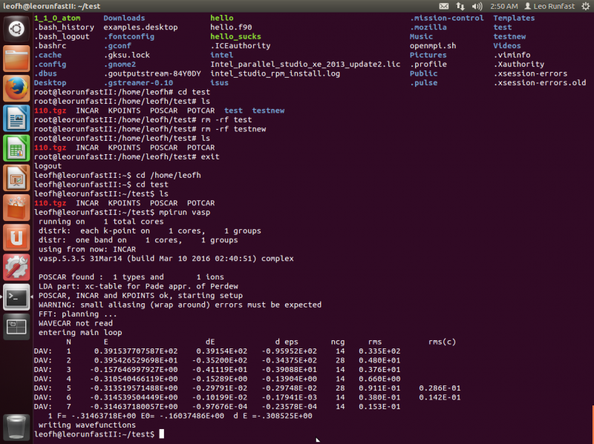Click the '.goutputstream-84Y0DY' file name

(152, 73)
